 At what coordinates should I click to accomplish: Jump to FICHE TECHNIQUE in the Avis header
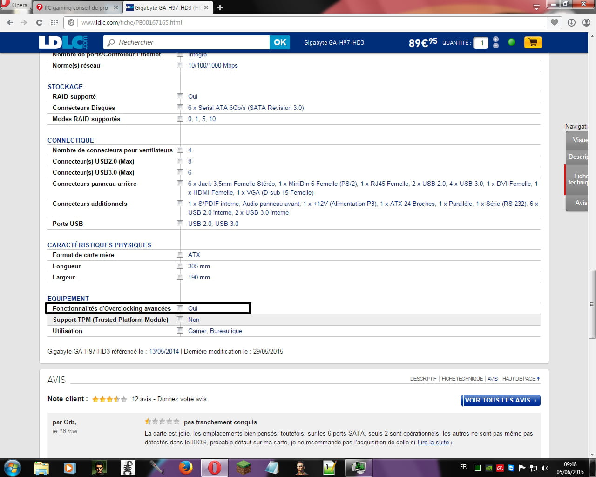point(462,379)
